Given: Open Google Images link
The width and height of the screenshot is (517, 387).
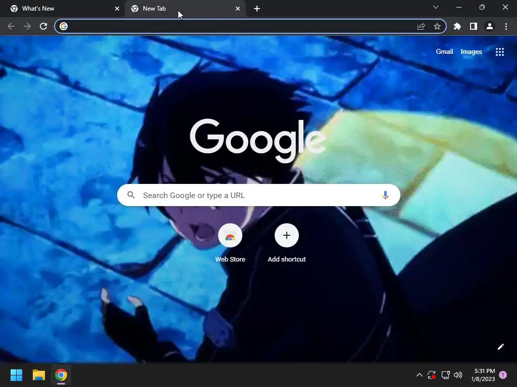Looking at the screenshot, I should pyautogui.click(x=471, y=52).
